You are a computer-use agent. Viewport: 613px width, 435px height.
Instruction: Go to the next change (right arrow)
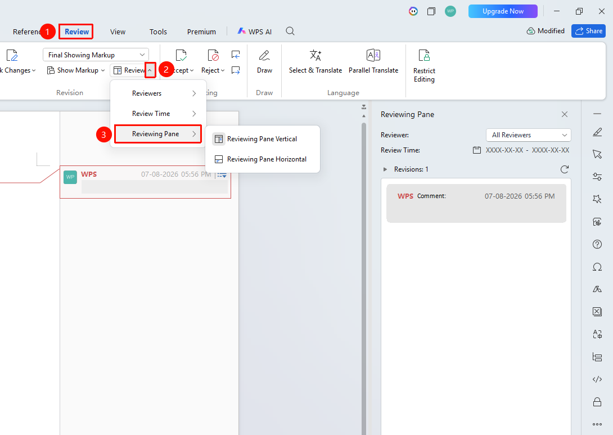(236, 70)
